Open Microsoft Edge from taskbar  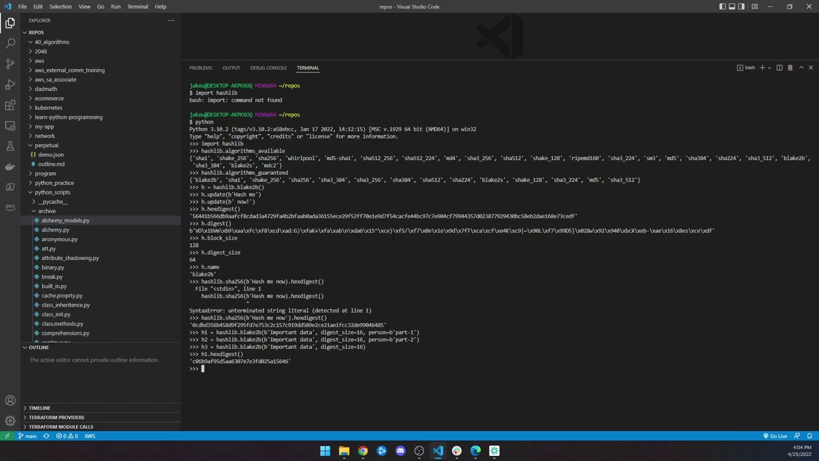tap(475, 451)
